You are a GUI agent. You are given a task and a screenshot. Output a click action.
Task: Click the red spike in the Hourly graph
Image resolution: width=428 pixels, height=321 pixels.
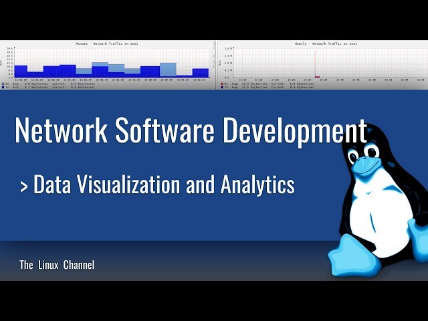point(316,64)
